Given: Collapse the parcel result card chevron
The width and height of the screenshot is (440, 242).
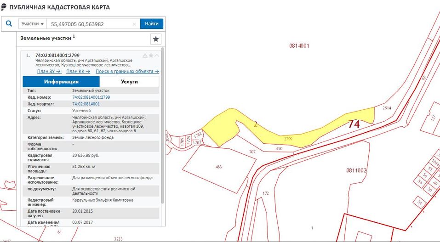Looking at the screenshot, I should coord(157,56).
